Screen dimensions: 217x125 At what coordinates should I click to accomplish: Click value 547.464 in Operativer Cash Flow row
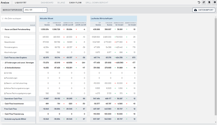pos(97,99)
